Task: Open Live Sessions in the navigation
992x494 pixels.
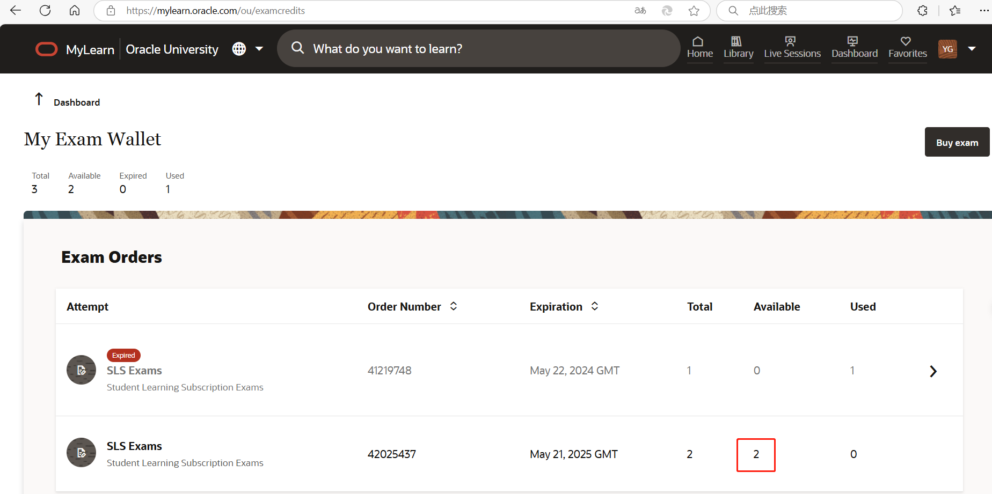Action: [x=792, y=48]
